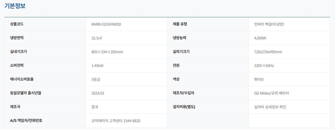Select the product code RARB-0101FAWSD
The height and width of the screenshot is (130, 335).
pos(106,24)
